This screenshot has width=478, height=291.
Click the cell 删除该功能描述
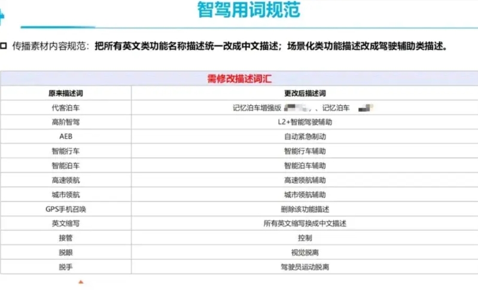[305, 209]
